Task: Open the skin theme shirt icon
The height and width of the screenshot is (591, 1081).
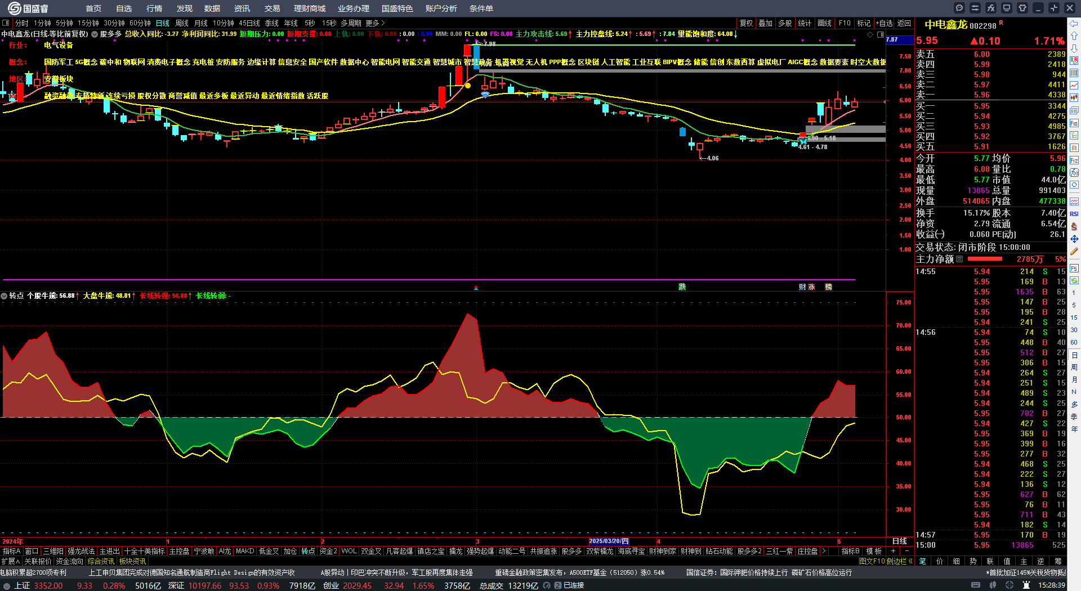Action: (x=1022, y=8)
